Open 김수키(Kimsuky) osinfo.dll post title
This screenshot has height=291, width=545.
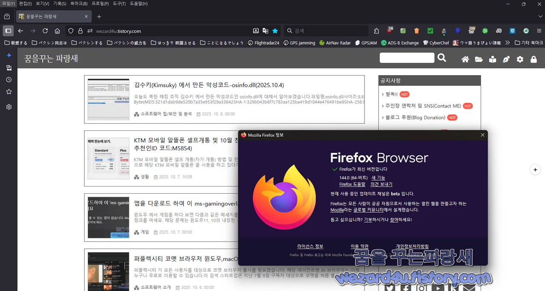209,85
